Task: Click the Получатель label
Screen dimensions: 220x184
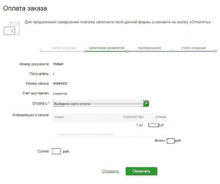Action: click(39, 74)
